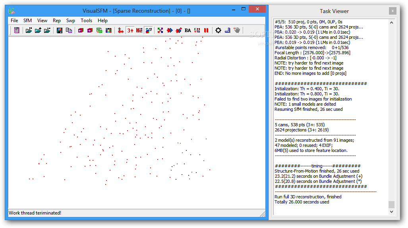Go to previous model arrow icon
This screenshot has height=228, width=408.
[81, 30]
